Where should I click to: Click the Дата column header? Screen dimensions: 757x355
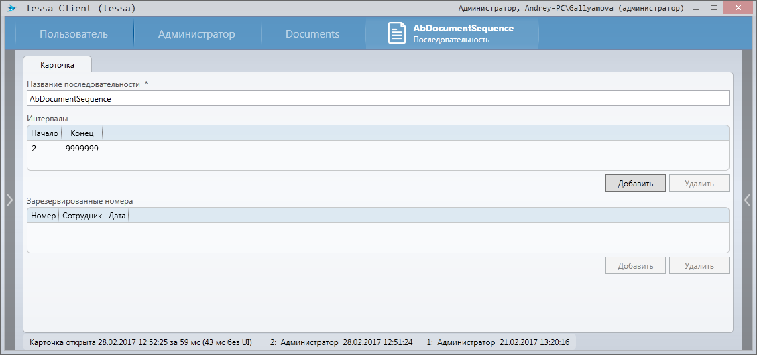[x=117, y=216]
